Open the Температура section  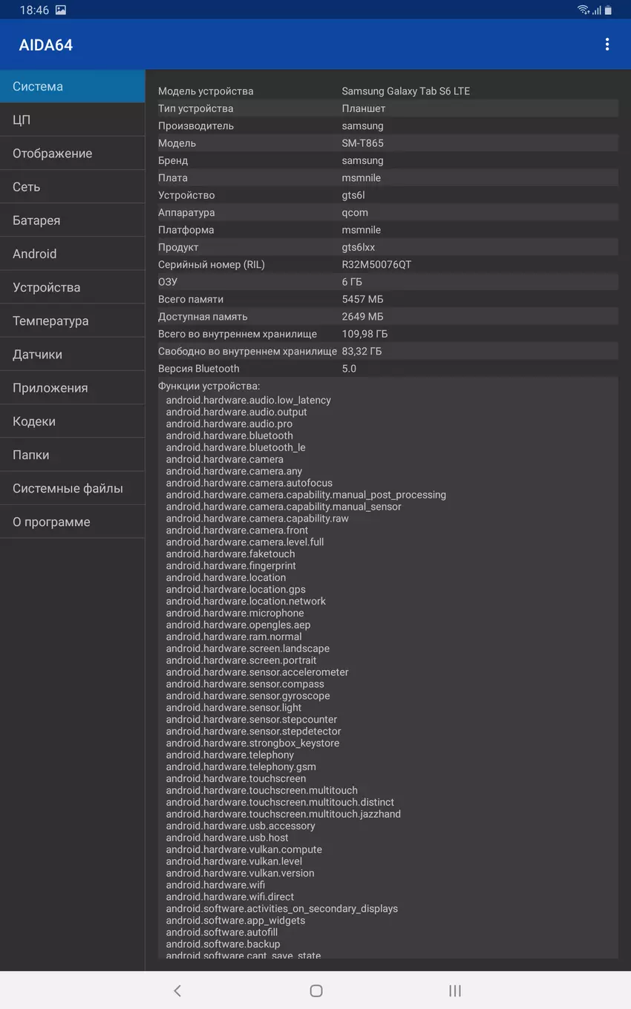[72, 321]
